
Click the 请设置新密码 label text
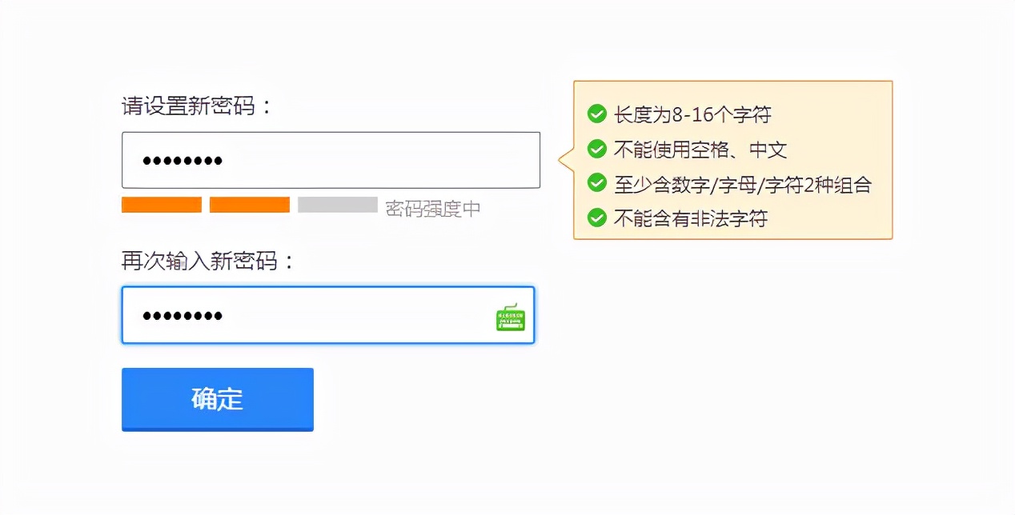[198, 106]
